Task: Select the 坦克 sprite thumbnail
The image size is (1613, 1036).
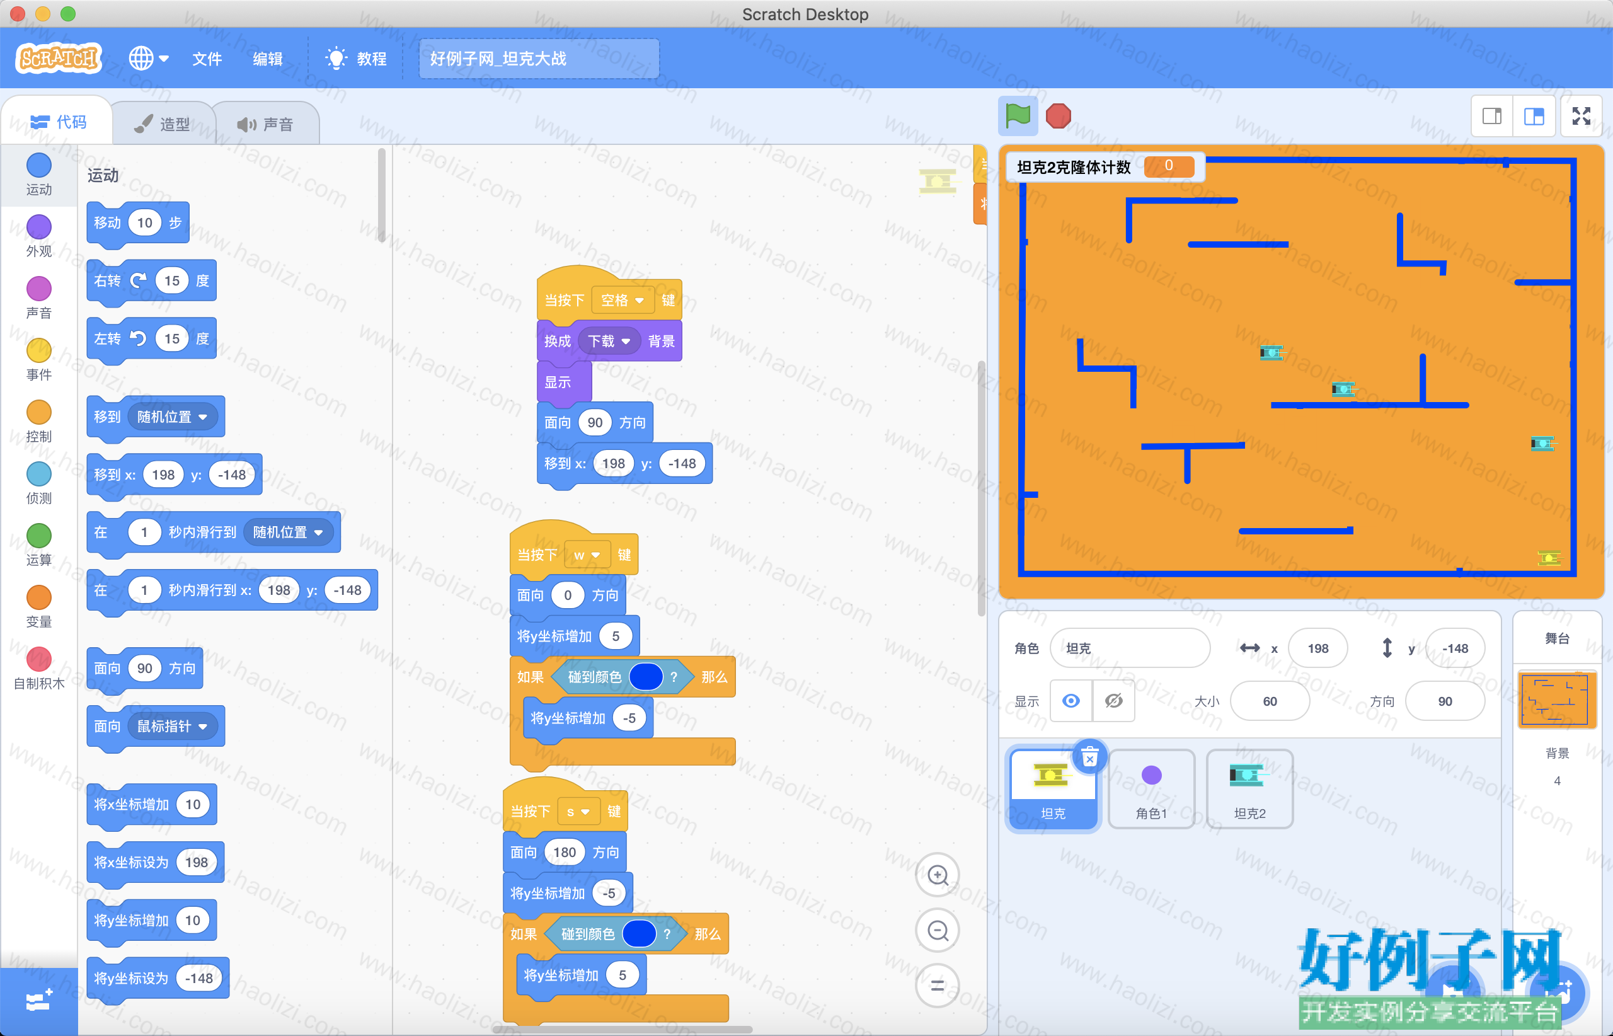Action: [1053, 790]
